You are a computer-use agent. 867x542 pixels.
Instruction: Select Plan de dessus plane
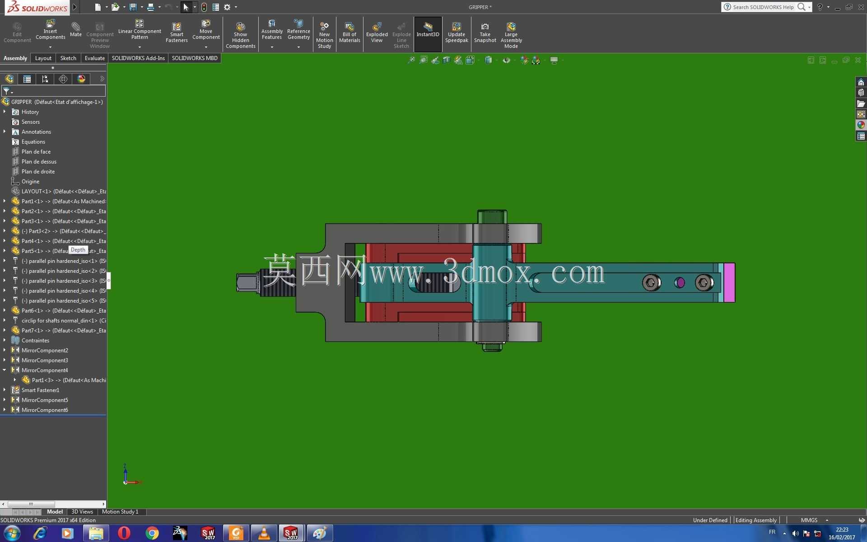coord(39,162)
